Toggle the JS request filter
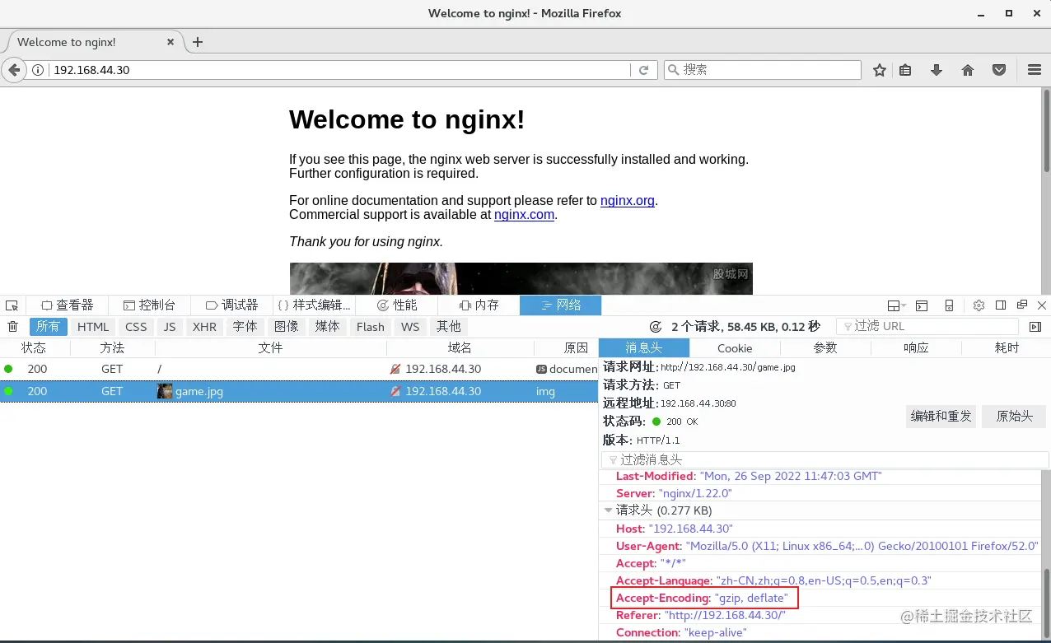 (170, 327)
